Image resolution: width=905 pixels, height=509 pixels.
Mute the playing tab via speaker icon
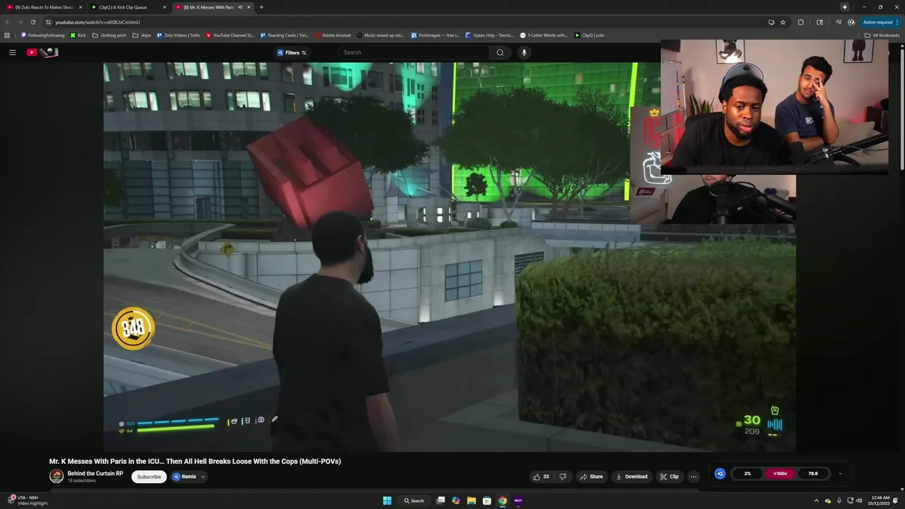[x=240, y=7]
